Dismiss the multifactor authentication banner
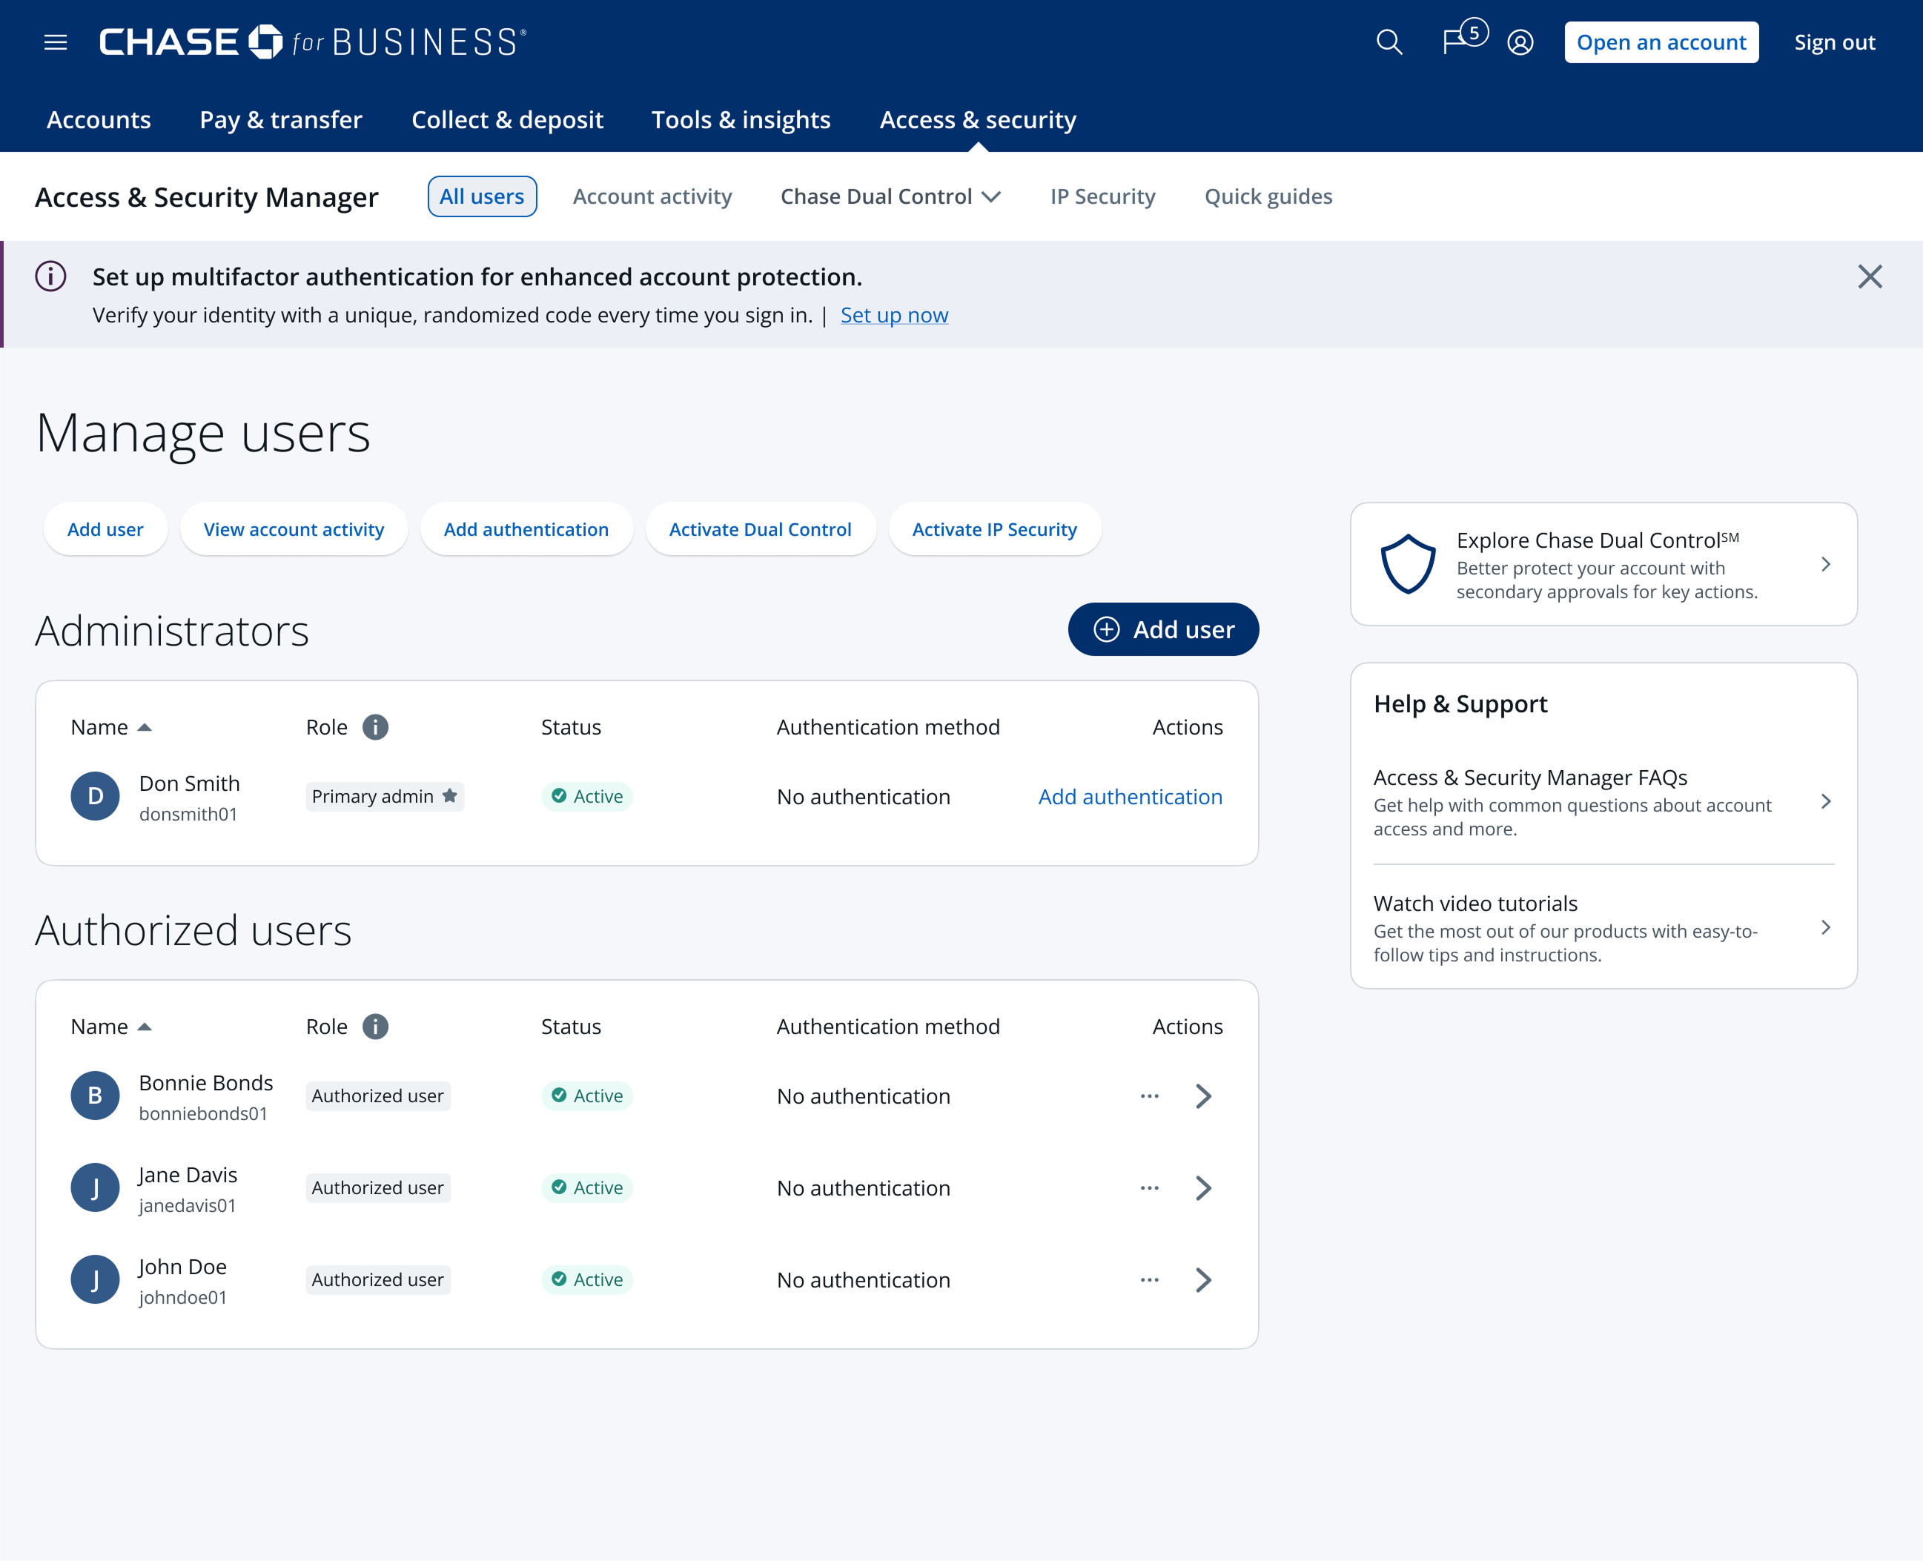Viewport: 1923px width, 1561px height. click(1870, 277)
